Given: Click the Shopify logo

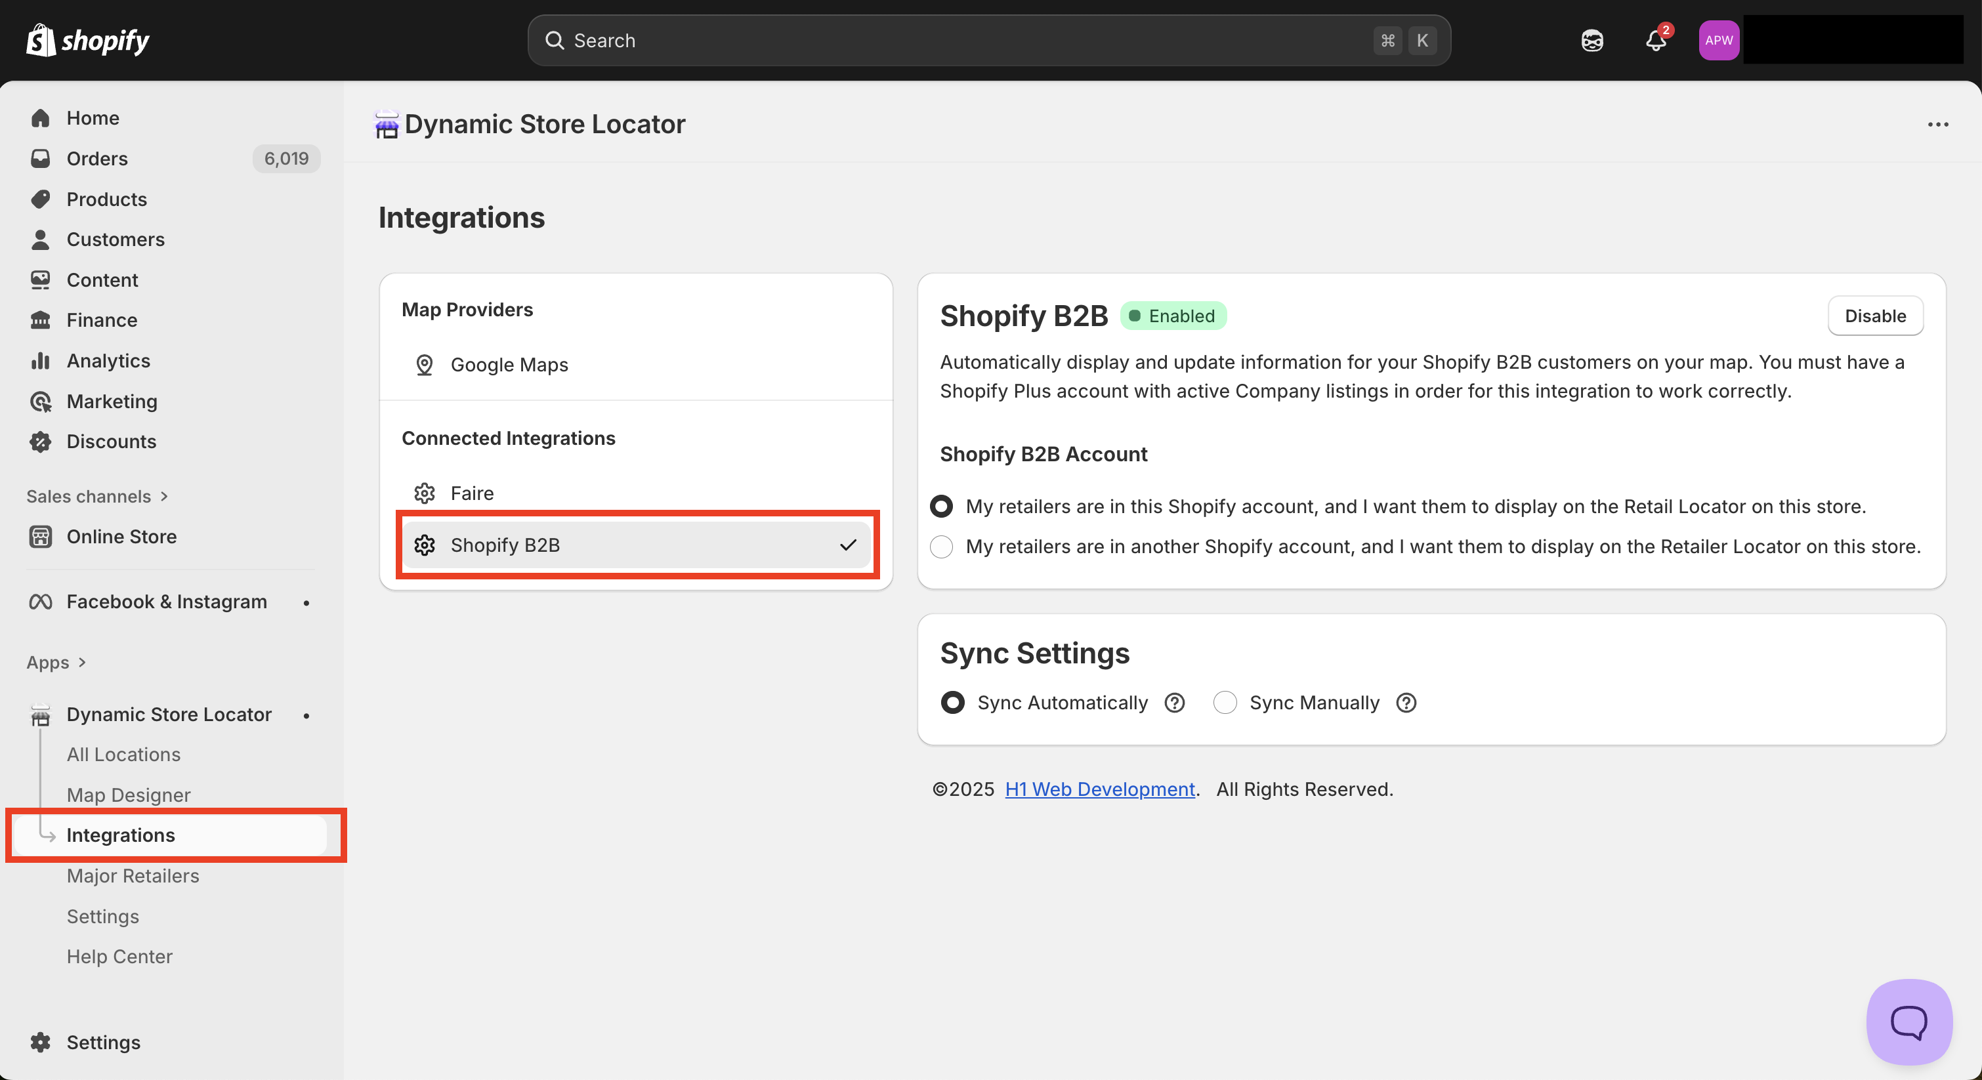Looking at the screenshot, I should coord(88,40).
